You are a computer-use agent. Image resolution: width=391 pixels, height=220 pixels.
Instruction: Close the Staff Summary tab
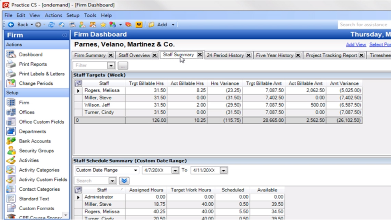point(200,55)
